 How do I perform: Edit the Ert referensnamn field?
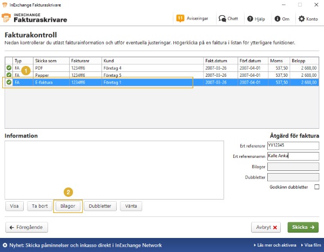(293, 156)
